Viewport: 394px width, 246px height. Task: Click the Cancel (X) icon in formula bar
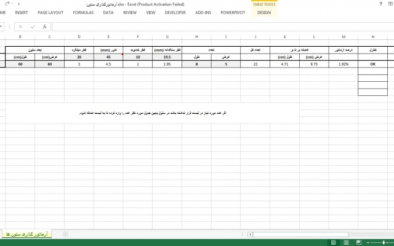point(20,26)
